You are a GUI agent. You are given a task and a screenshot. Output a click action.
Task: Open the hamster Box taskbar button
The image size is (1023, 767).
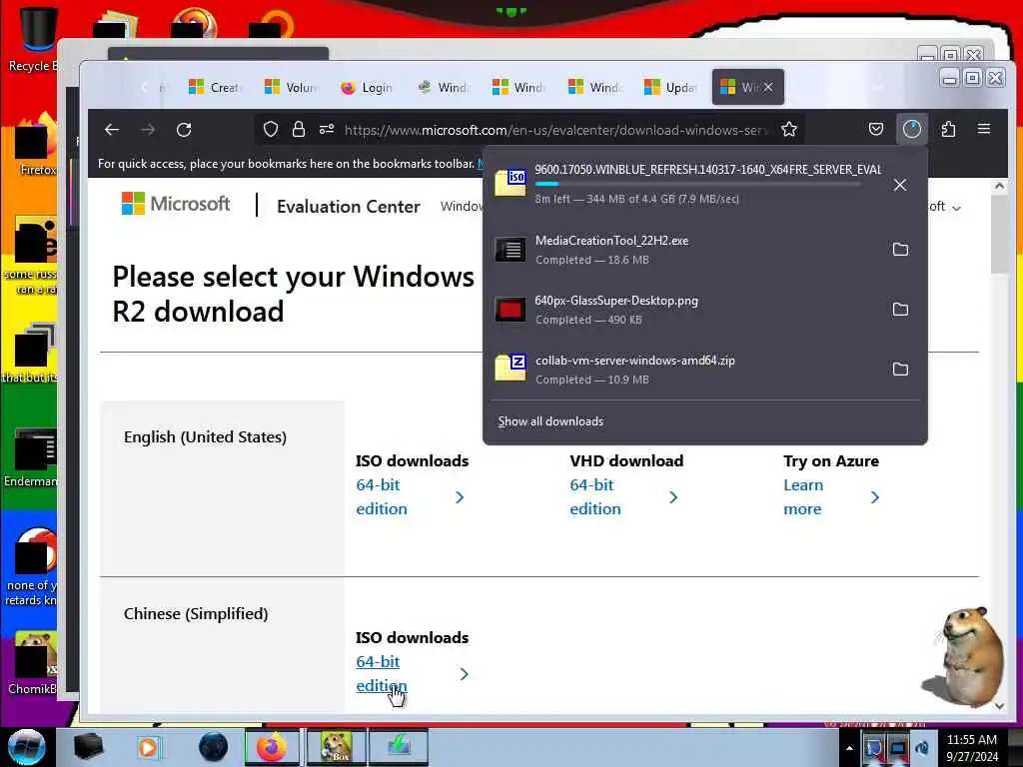click(x=336, y=747)
